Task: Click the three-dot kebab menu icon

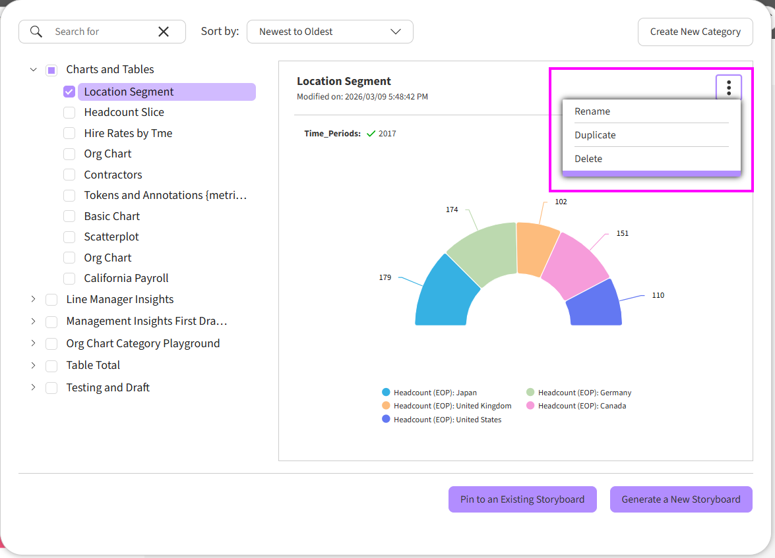Action: 728,88
